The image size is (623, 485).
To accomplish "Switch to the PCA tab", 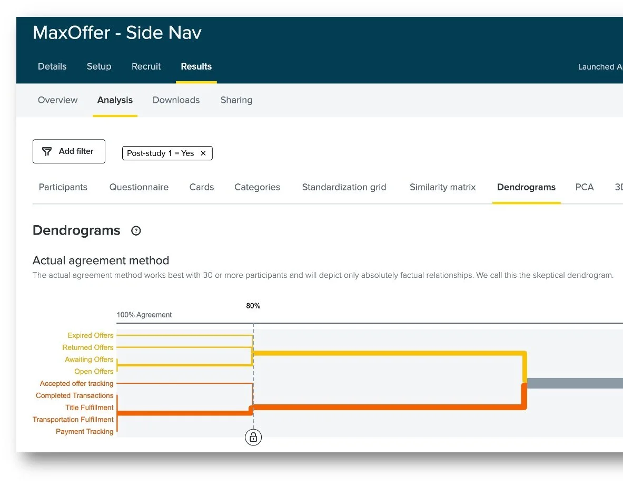I will pyautogui.click(x=585, y=187).
